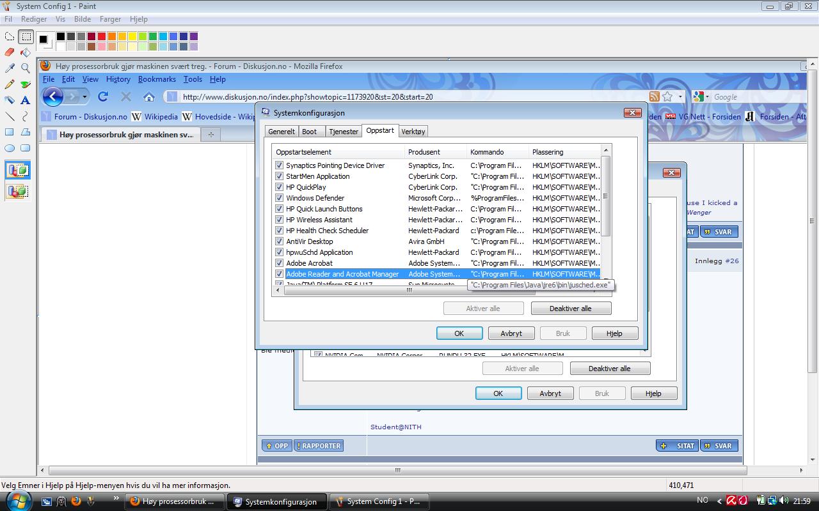This screenshot has height=511, width=819.
Task: Select the Rounded rectangle tool
Action: pos(26,148)
